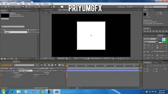168x94 pixels.
Task: Expand the Transform group
Action: (12, 77)
